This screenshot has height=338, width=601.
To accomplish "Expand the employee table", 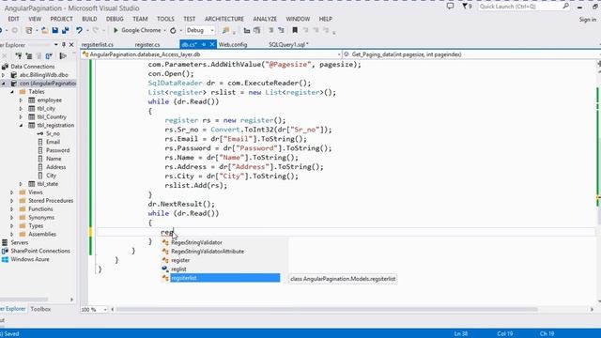I will click(x=21, y=100).
